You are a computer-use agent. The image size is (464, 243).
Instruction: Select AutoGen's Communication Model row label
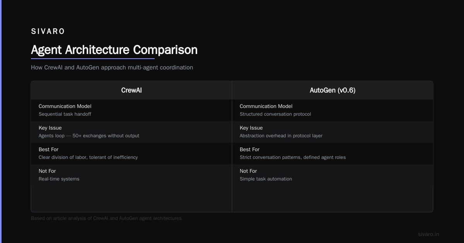pyautogui.click(x=266, y=106)
